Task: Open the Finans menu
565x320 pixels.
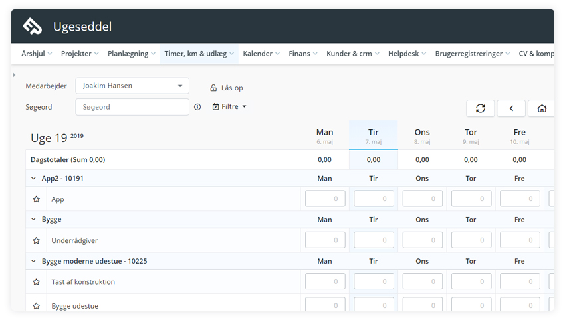Action: 303,54
